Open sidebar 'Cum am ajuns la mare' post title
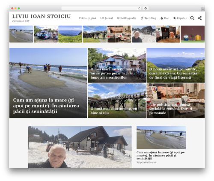Screen dimensions: 214x181 160,155
